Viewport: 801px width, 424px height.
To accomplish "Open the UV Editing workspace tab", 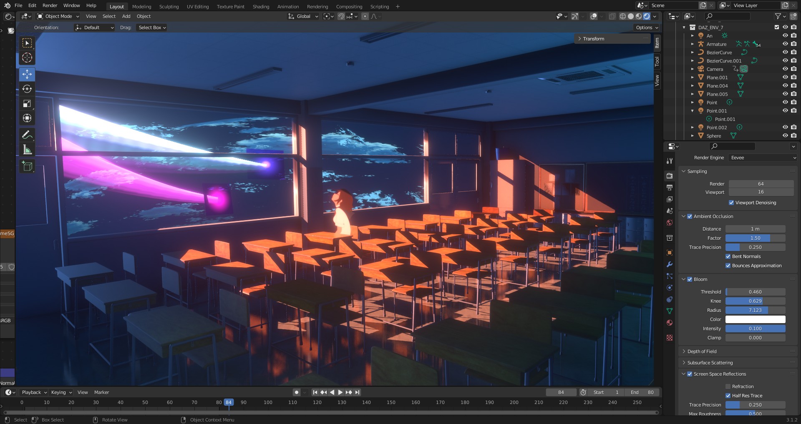I will tap(198, 7).
